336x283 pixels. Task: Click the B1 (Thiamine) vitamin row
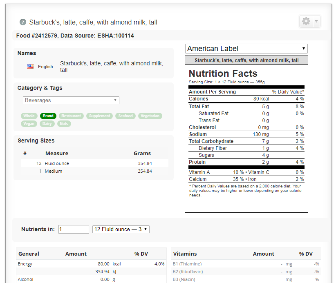[246, 264]
